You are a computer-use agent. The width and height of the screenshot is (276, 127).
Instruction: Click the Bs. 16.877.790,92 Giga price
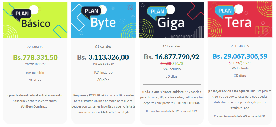pos(171,57)
